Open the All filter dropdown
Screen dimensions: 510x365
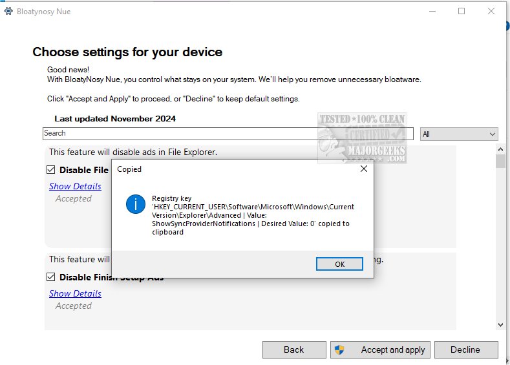click(x=459, y=134)
